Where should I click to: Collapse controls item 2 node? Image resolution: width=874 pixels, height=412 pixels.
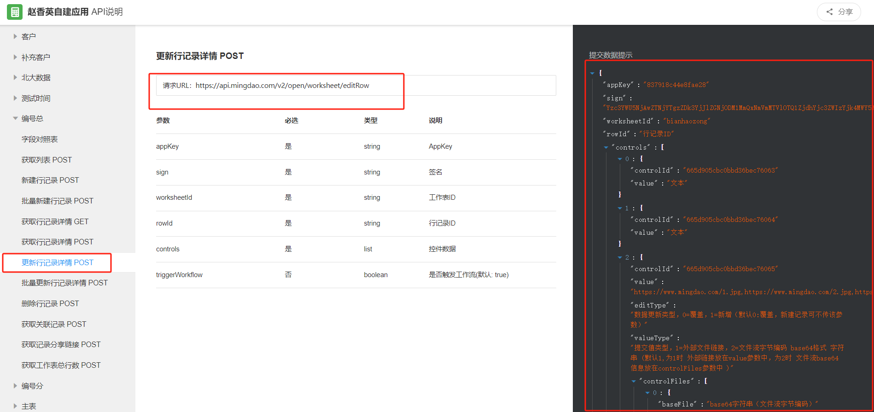tap(620, 258)
